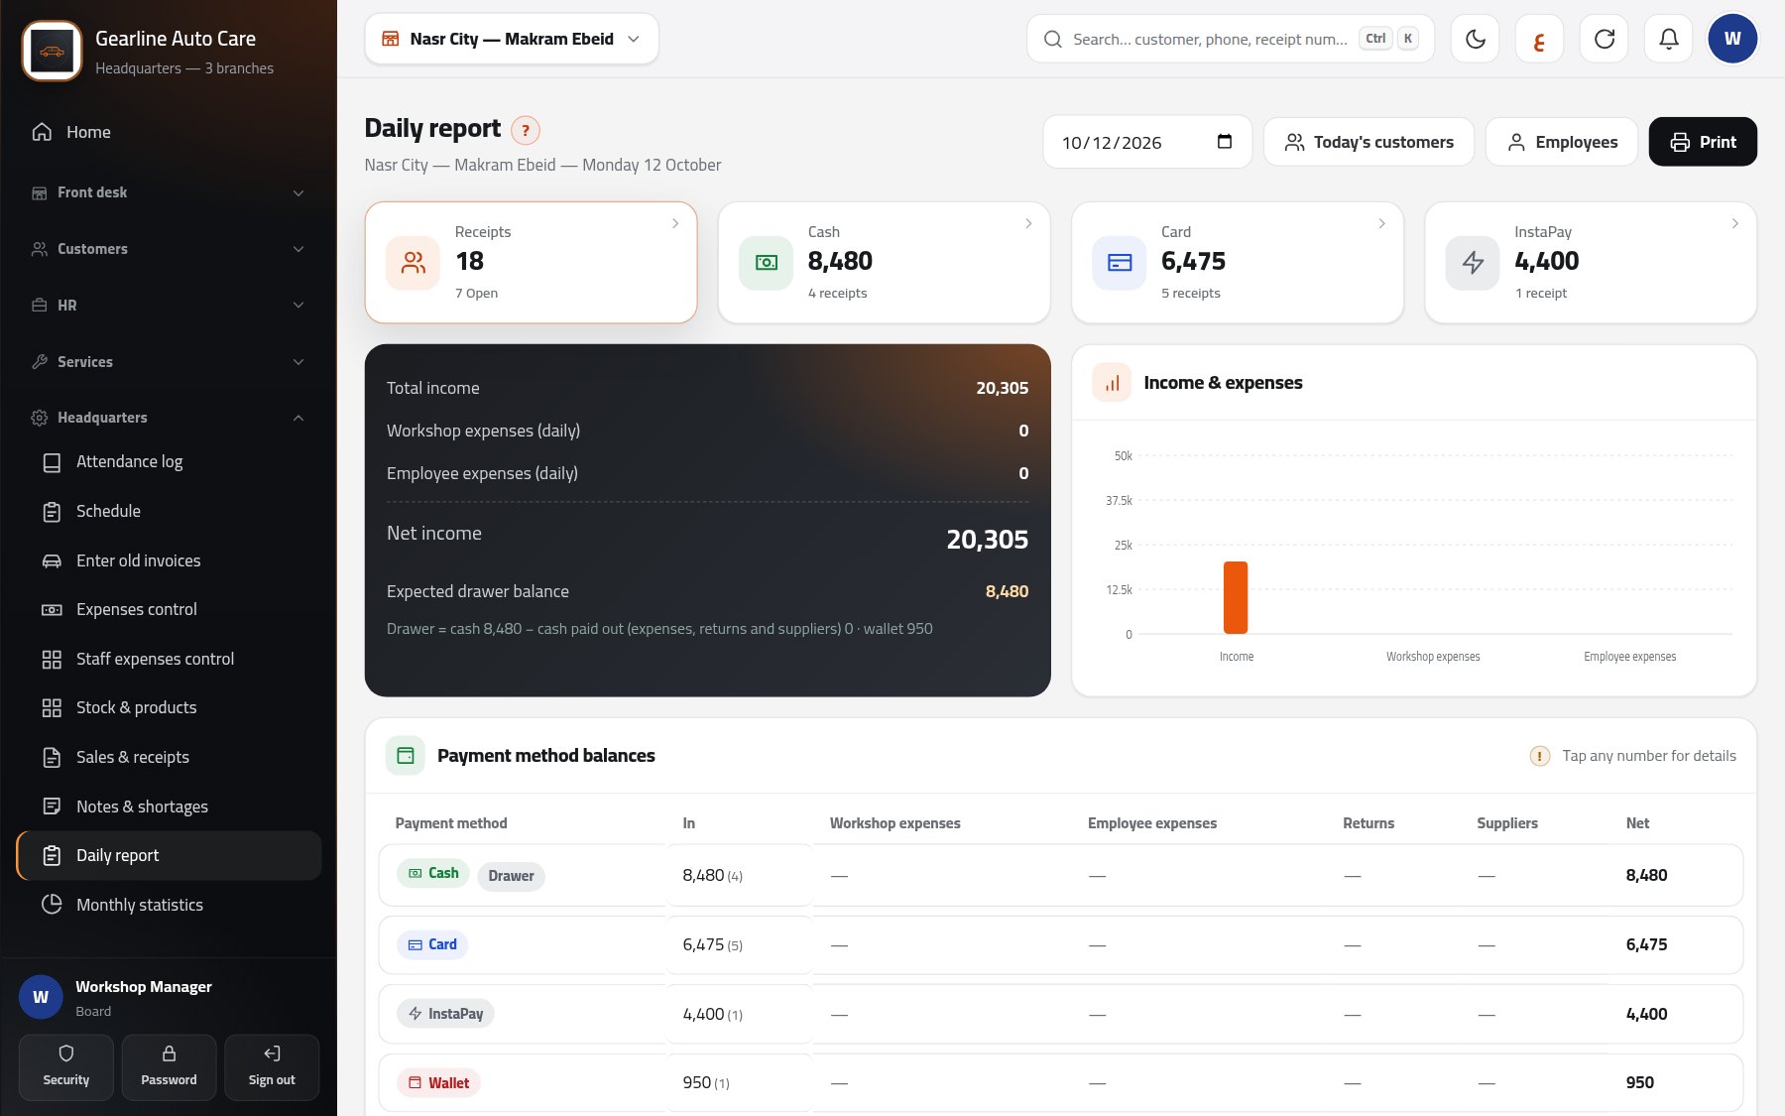Screen dimensions: 1785x1116
Task: Click Cash row In value 8,480
Action: pyautogui.click(x=703, y=875)
